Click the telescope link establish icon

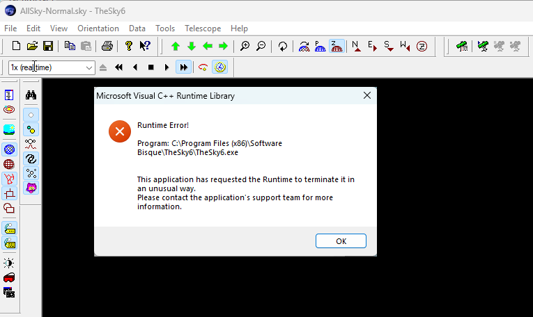pyautogui.click(x=483, y=46)
